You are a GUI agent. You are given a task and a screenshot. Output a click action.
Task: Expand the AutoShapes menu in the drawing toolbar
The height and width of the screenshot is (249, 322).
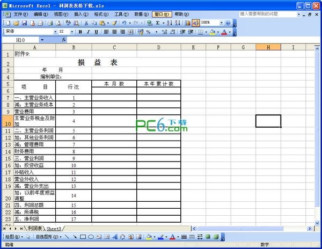[49, 237]
